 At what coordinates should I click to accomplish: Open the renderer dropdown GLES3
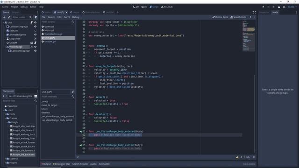click(292, 7)
